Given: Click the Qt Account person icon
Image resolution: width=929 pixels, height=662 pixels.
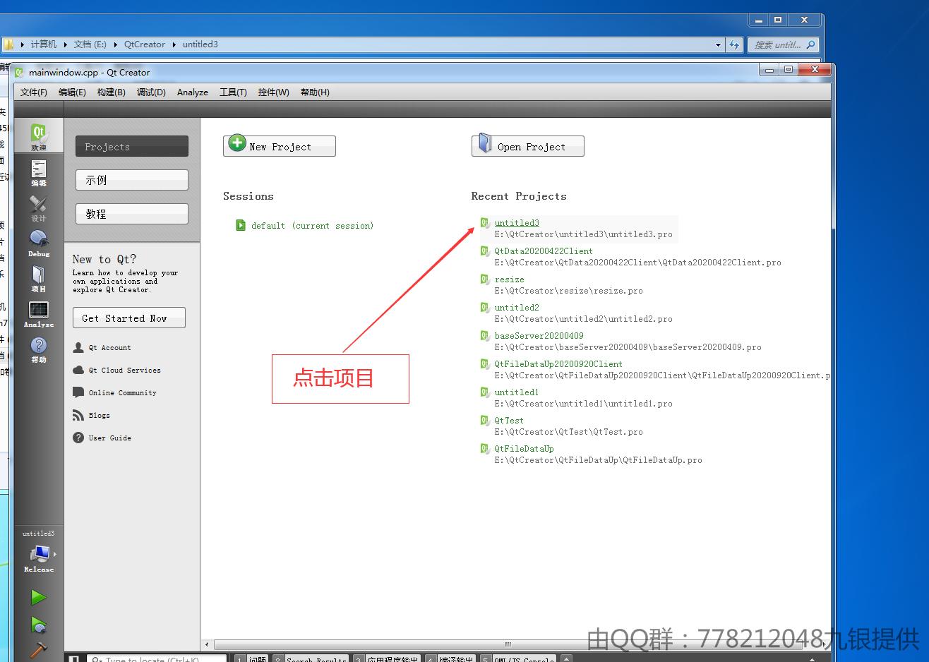Looking at the screenshot, I should coord(78,347).
